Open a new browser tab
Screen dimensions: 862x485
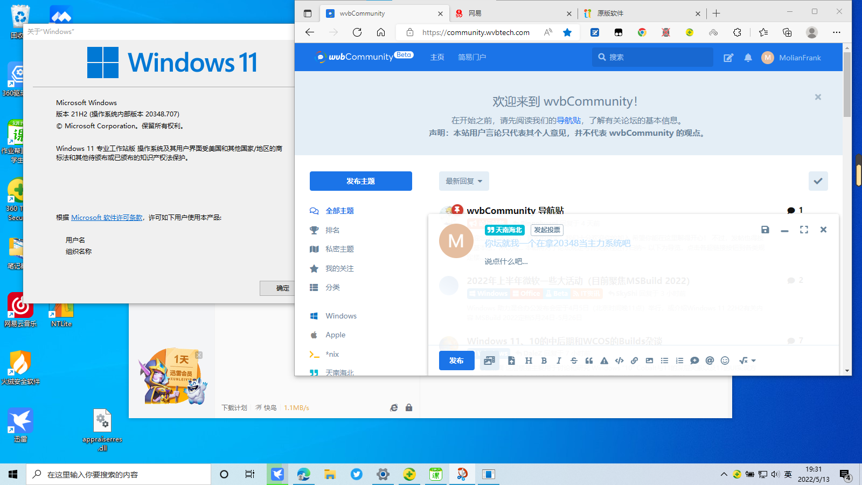click(x=716, y=13)
